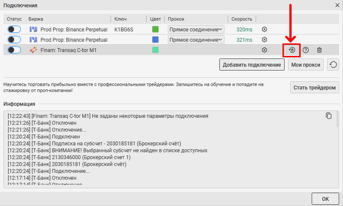Confirm dialog with the OK button
The height and width of the screenshot is (206, 343).
tap(325, 199)
